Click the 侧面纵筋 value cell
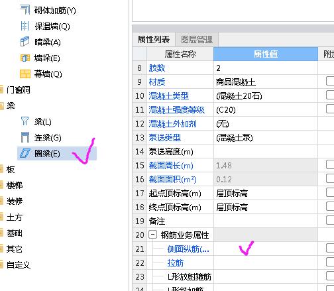Image resolution: width=334 pixels, height=291 pixels. pyautogui.click(x=266, y=249)
